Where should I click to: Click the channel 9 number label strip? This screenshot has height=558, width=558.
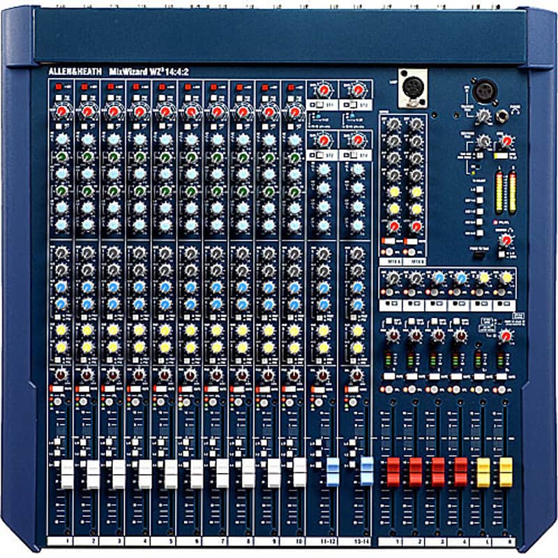tap(269, 541)
